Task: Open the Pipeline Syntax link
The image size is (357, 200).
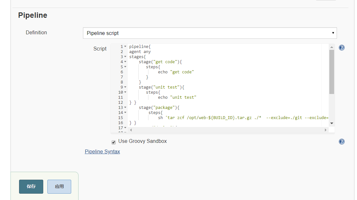Action: 102,152
